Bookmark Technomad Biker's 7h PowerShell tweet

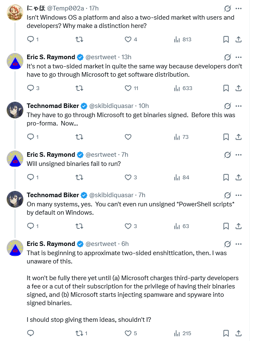pos(226,226)
